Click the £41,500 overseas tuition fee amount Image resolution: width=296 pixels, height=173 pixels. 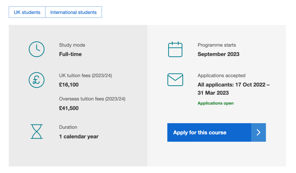(x=69, y=108)
